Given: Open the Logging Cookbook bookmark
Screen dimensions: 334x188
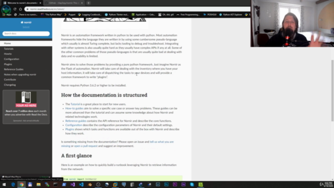Looking at the screenshot, I should click(90, 15).
